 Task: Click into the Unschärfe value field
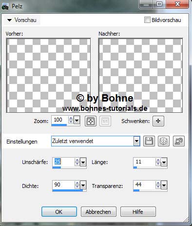point(63,162)
